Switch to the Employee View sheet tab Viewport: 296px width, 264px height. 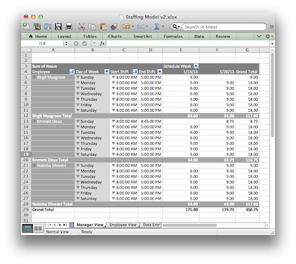(123, 225)
